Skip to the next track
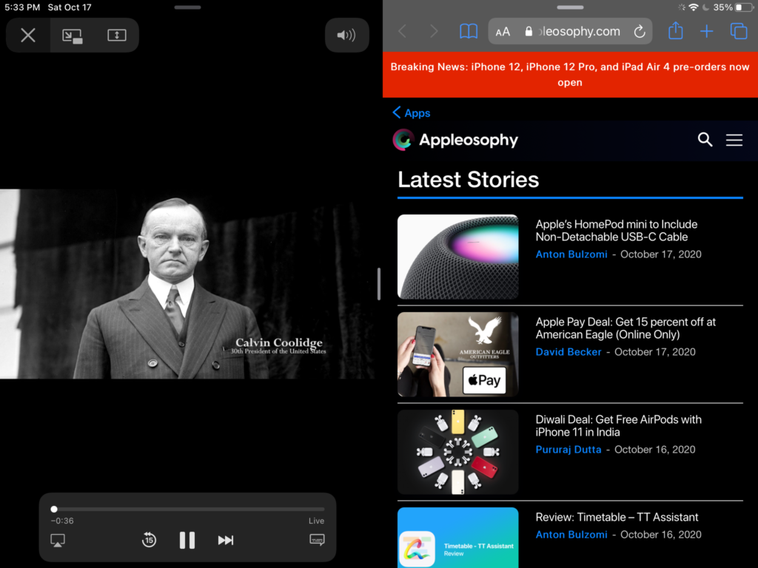This screenshot has height=568, width=758. pos(226,541)
